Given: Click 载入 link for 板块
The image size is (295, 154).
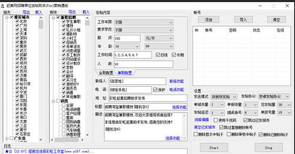Looking at the screenshot, I should tap(86, 12).
